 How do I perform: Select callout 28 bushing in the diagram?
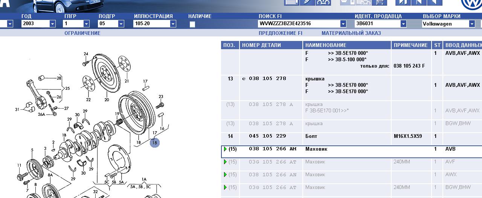click(59, 78)
